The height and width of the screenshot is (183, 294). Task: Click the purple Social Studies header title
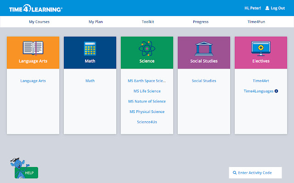pos(204,61)
